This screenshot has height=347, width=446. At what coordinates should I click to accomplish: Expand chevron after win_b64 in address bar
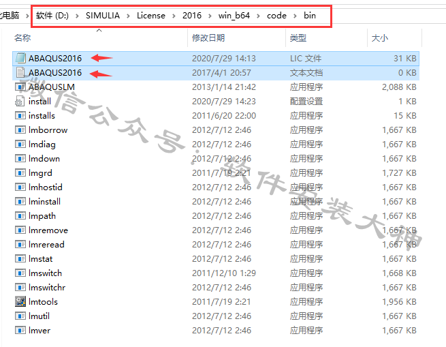(258, 16)
